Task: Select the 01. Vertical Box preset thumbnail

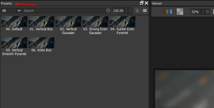Action: pos(41,22)
